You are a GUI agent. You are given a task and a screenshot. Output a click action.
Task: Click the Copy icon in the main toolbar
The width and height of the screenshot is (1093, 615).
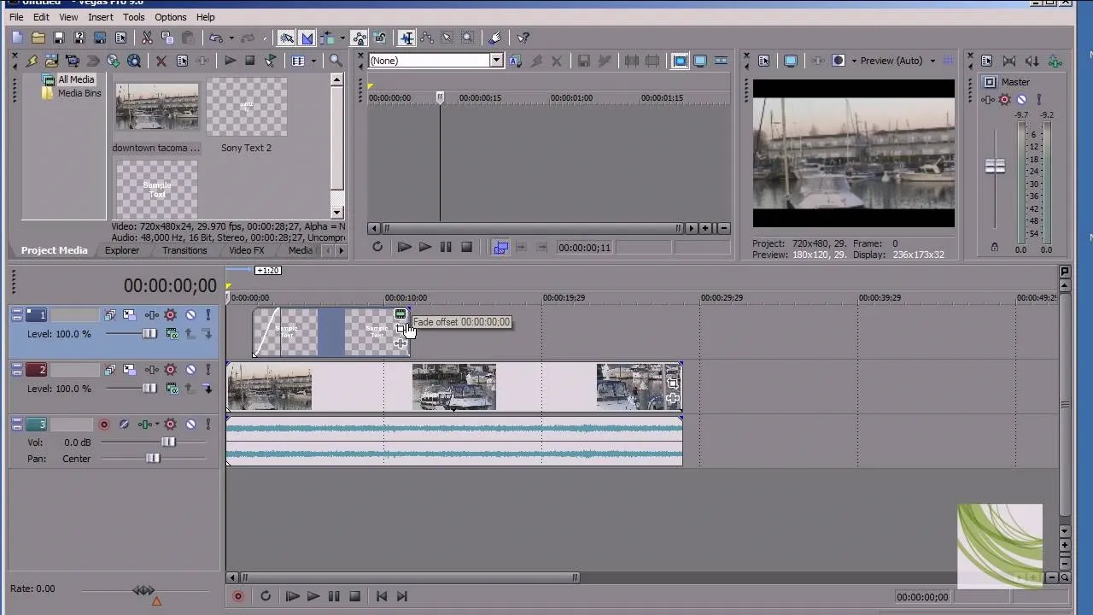(167, 38)
